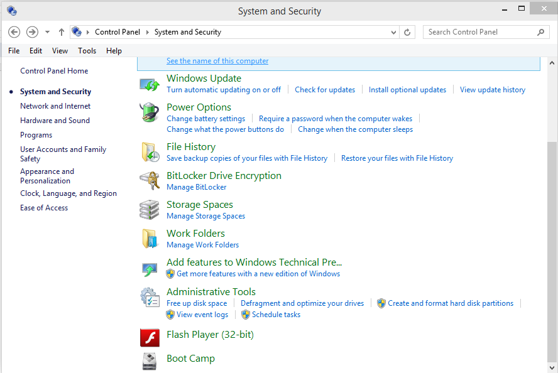Click the Administrative Tools gear icon
Screen dimensions: 558x373
tap(150, 297)
